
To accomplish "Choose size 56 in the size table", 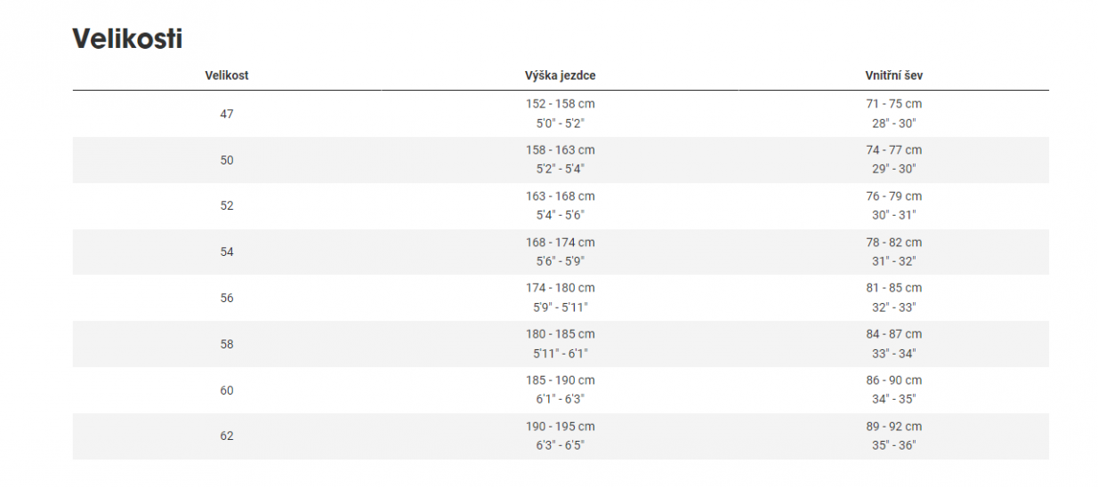I will point(227,298).
